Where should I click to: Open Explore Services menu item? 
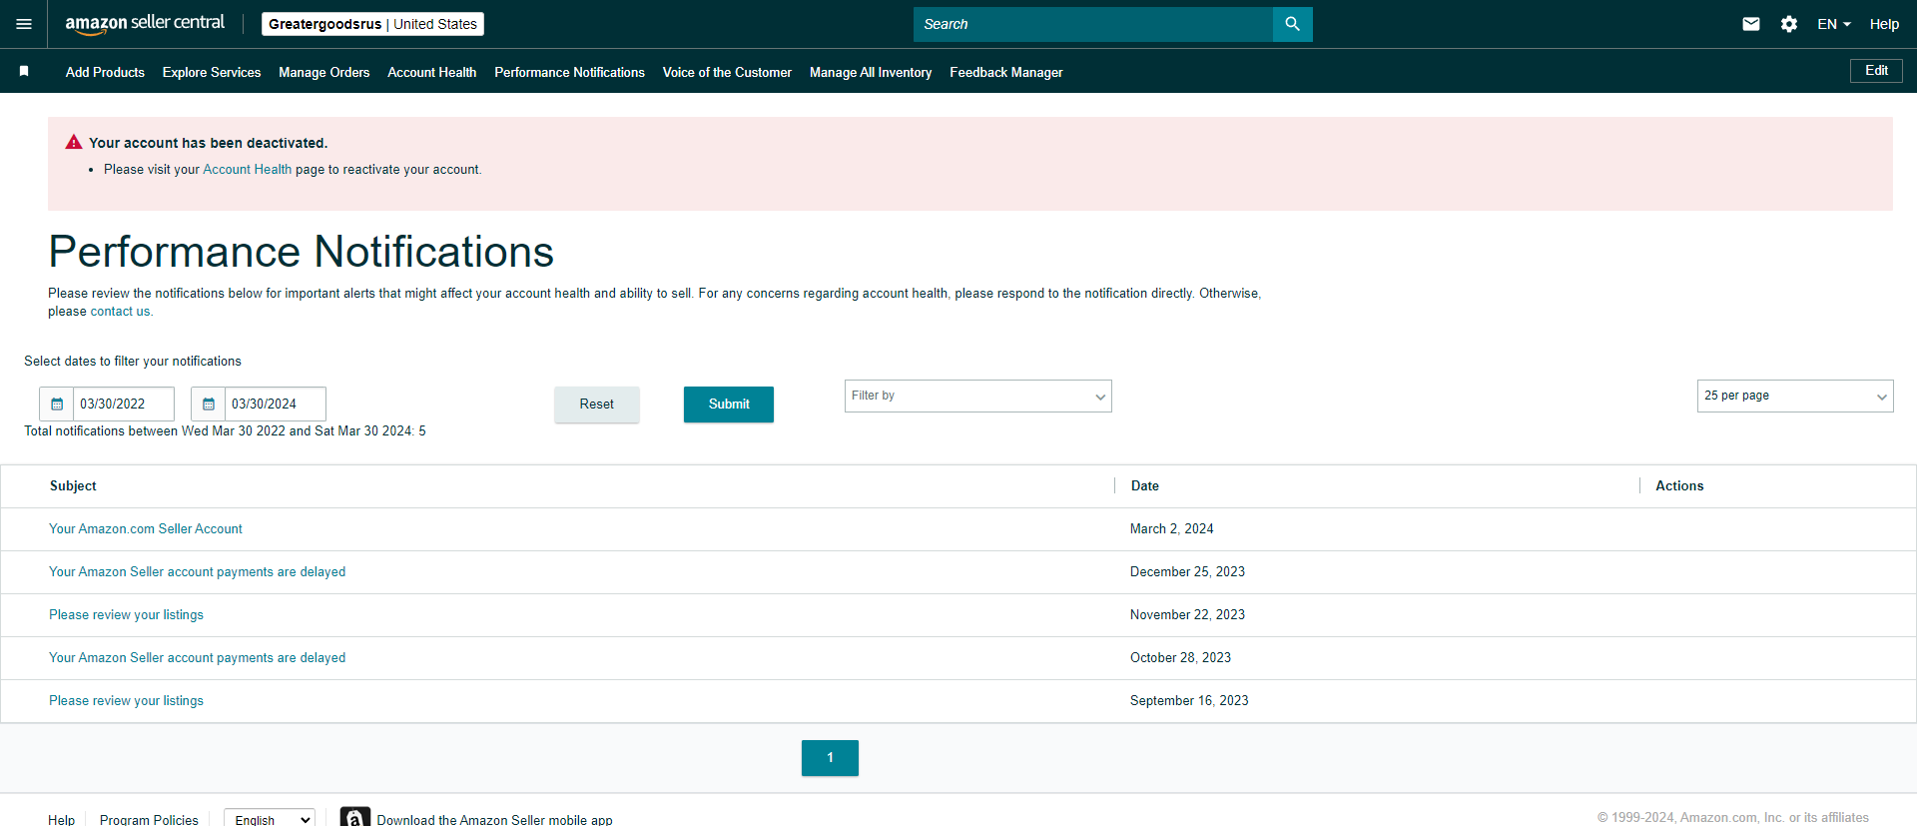point(212,72)
